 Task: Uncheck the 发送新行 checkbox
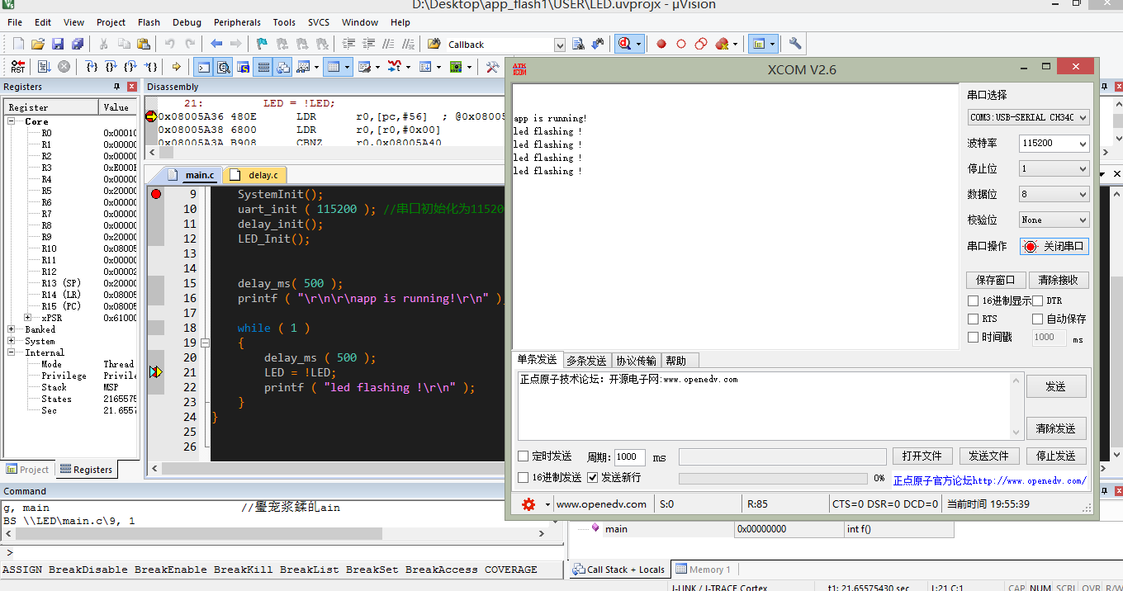(592, 477)
